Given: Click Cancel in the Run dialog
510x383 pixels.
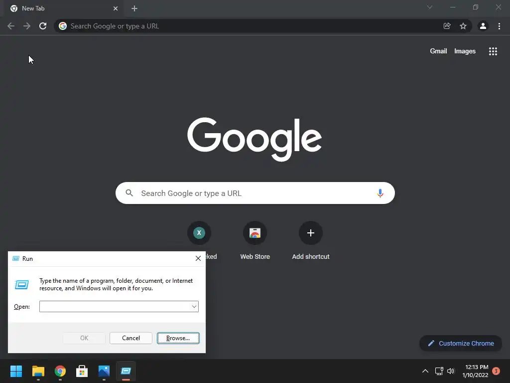Looking at the screenshot, I should click(x=131, y=338).
